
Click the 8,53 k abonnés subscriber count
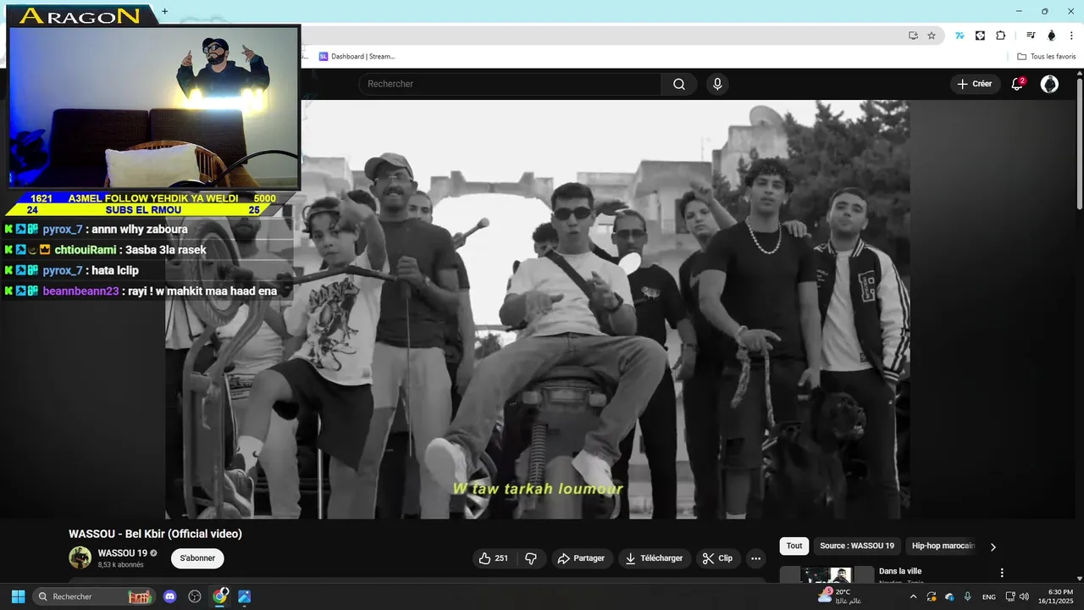coord(120,565)
